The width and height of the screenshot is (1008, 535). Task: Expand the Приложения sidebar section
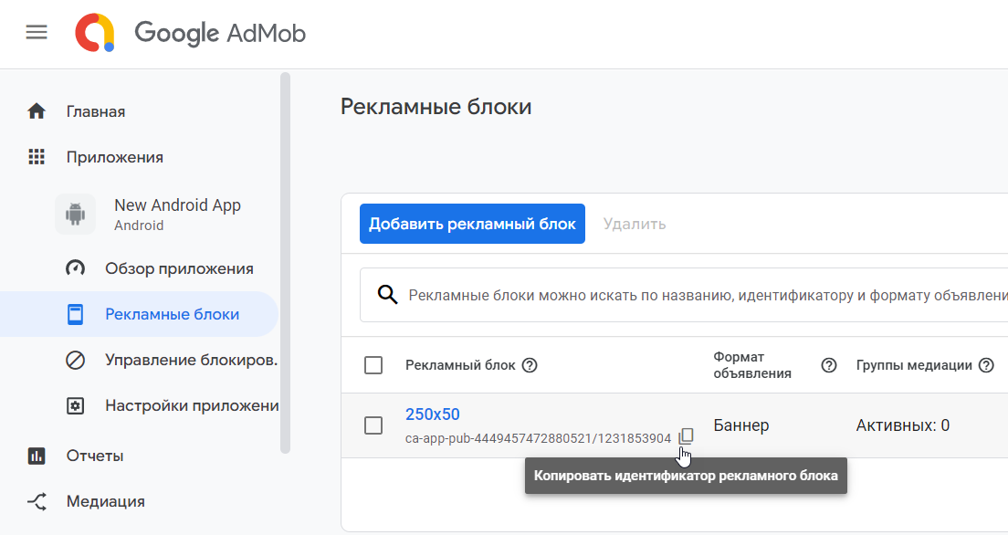[114, 157]
